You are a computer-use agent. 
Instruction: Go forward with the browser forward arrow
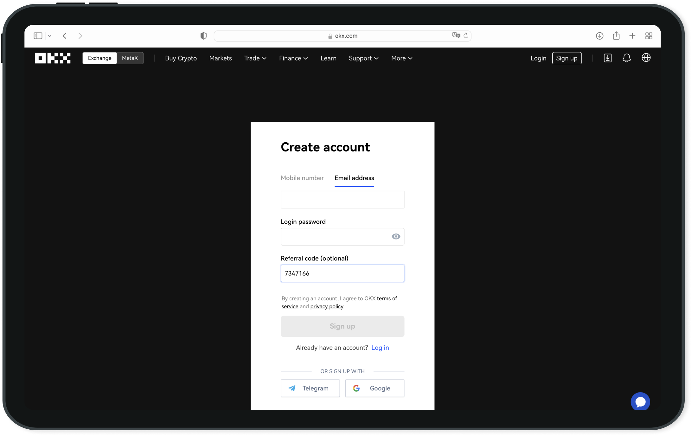coord(80,36)
